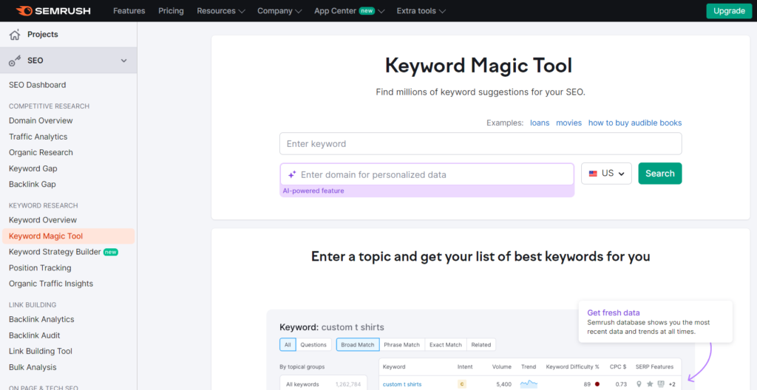Click the Upgrade button
This screenshot has width=757, height=390.
(x=729, y=10)
